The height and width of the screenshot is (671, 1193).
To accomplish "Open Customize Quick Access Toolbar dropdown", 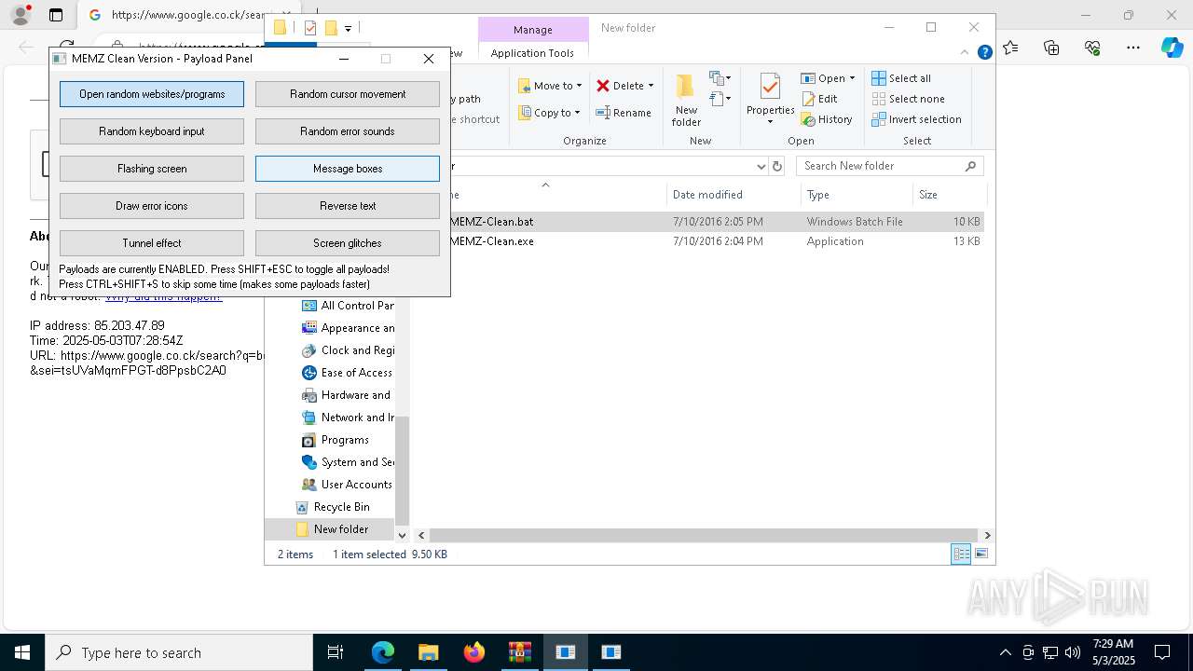I will click(348, 29).
